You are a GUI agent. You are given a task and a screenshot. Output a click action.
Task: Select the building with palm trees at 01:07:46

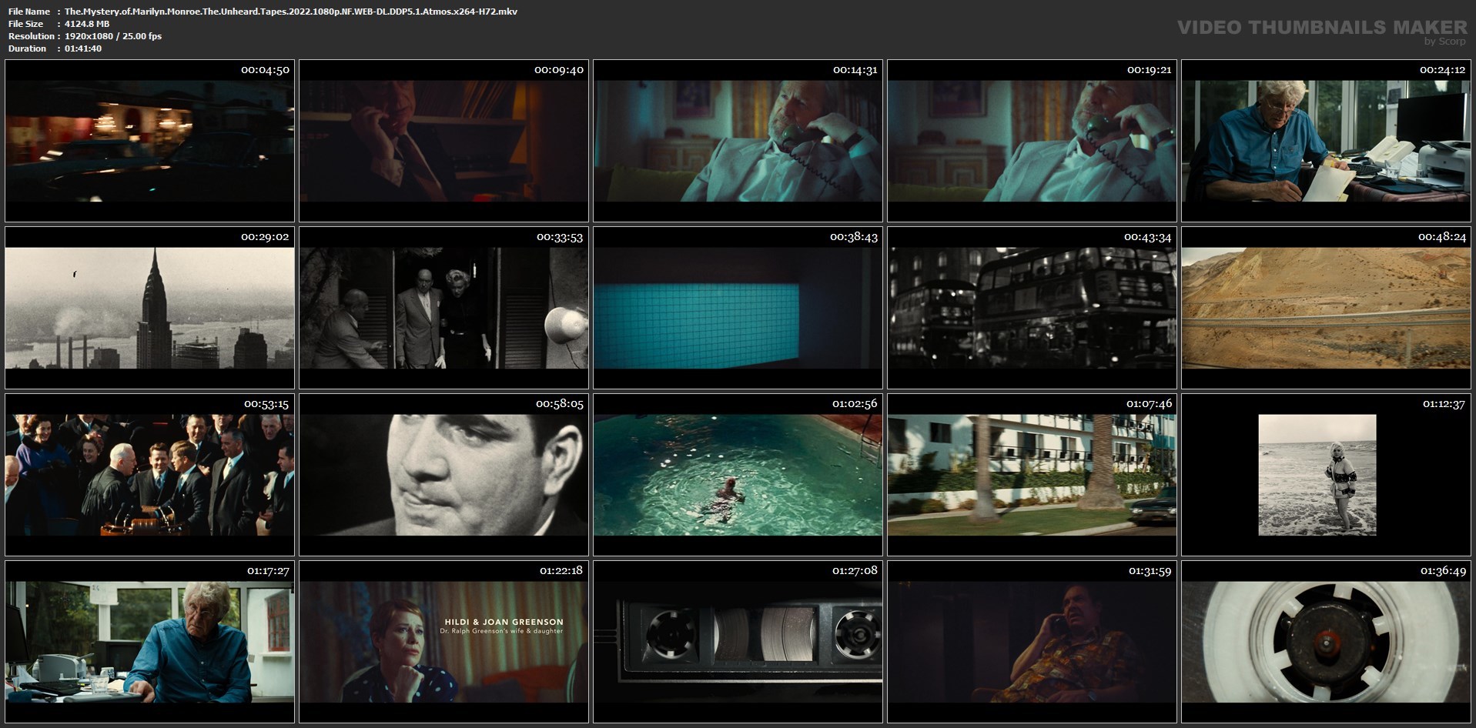tap(1032, 475)
